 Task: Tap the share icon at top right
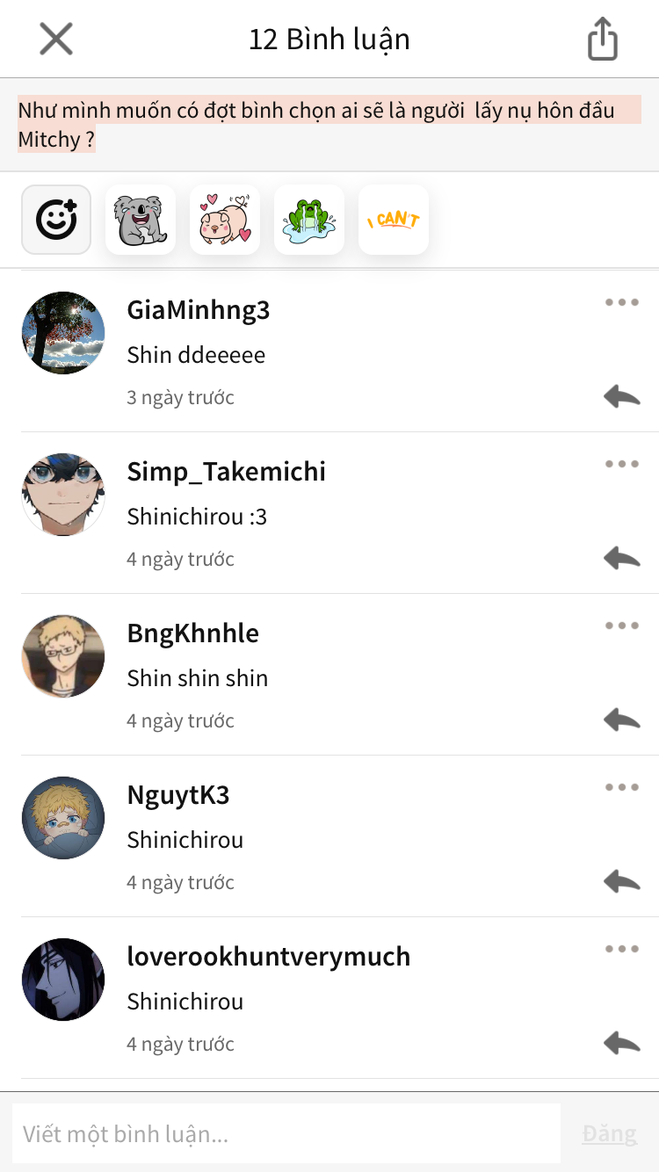click(603, 40)
